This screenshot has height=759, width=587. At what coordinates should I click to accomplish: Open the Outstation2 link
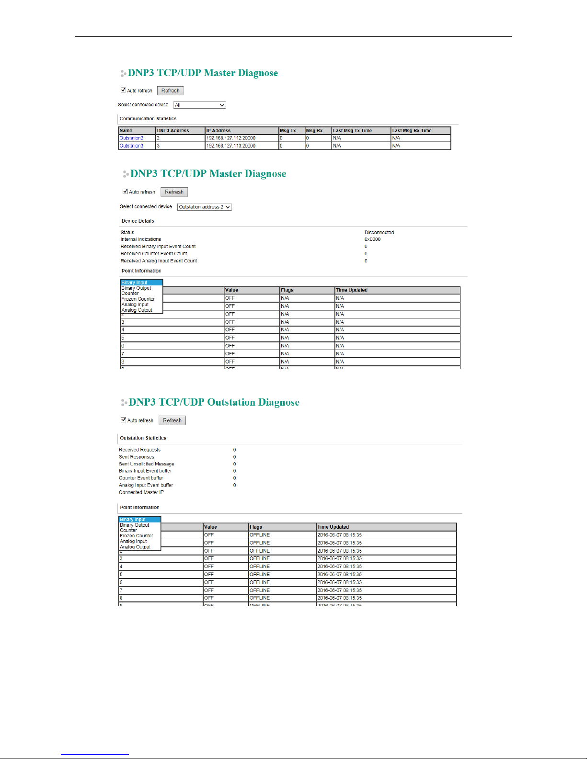tap(131, 138)
